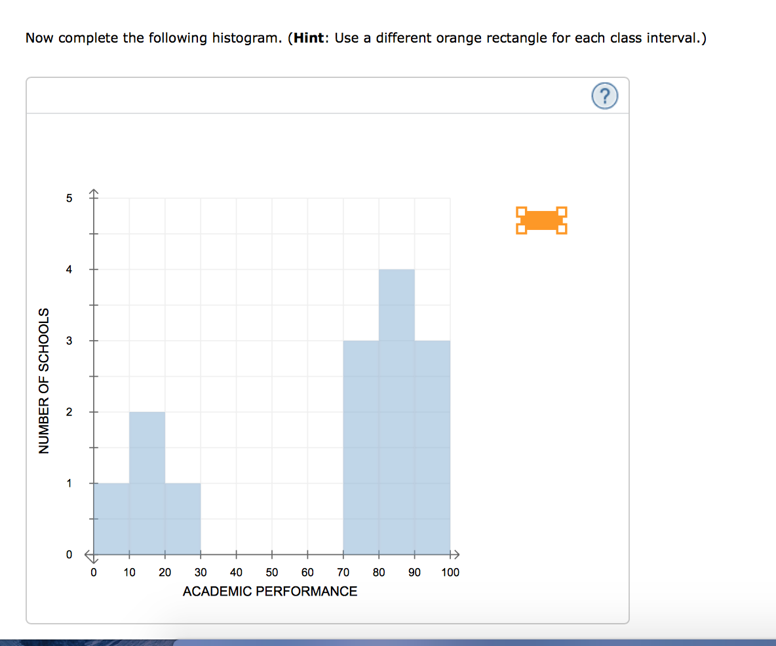Click the x-axis label 100

pyautogui.click(x=450, y=573)
